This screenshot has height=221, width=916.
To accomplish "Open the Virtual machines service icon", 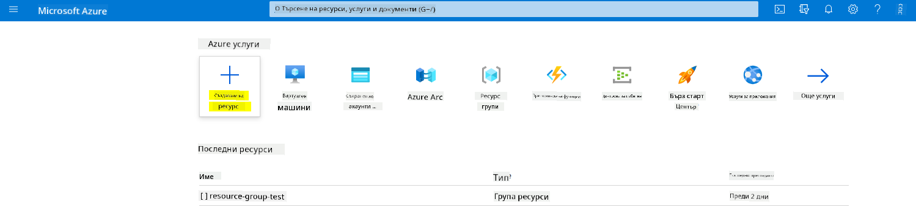I will click(295, 74).
